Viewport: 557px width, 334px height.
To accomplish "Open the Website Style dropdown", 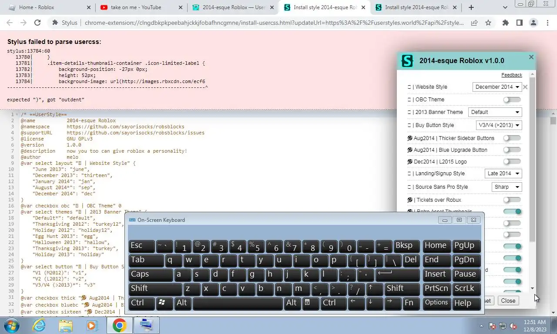I will click(x=497, y=87).
